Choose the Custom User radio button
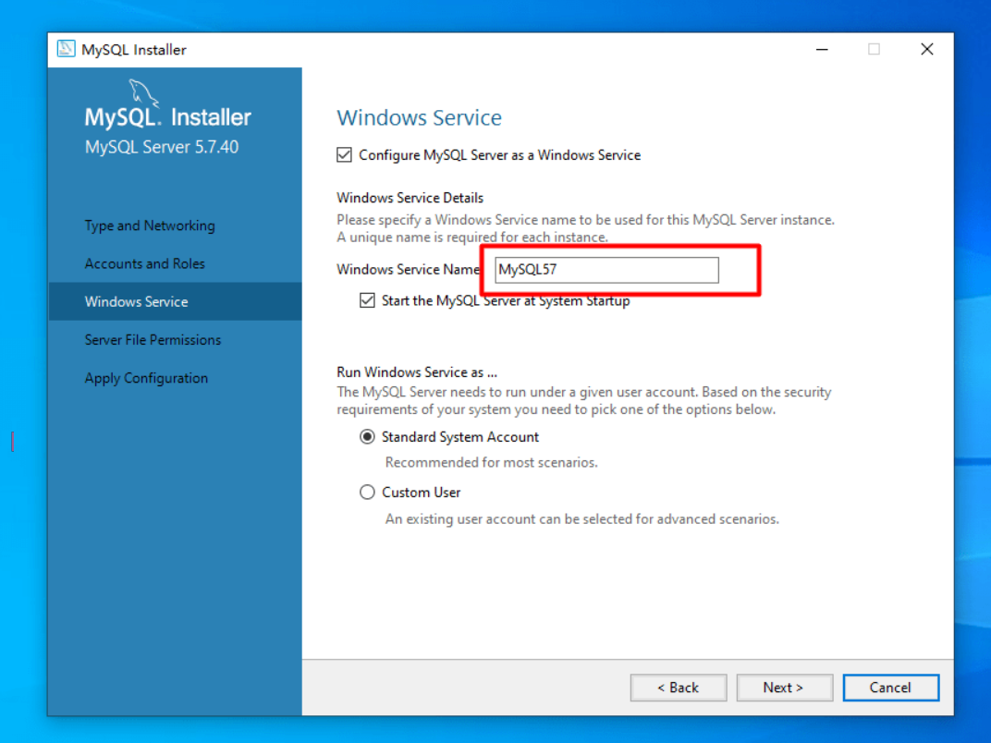Screen dimensions: 991x743 [x=367, y=493]
